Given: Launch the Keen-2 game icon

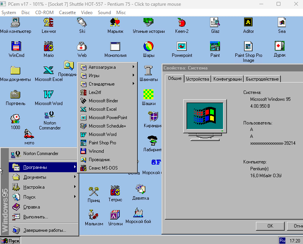Looking at the screenshot, I should (182, 23).
